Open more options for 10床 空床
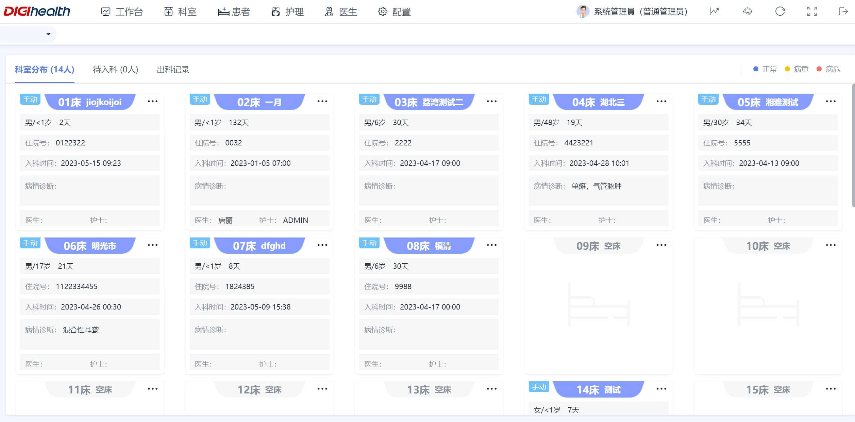The image size is (855, 422). [x=831, y=245]
